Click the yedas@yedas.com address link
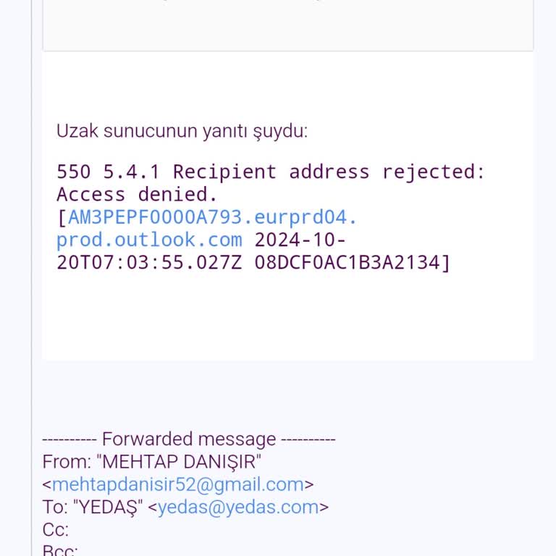556x556 pixels. pyautogui.click(x=238, y=507)
